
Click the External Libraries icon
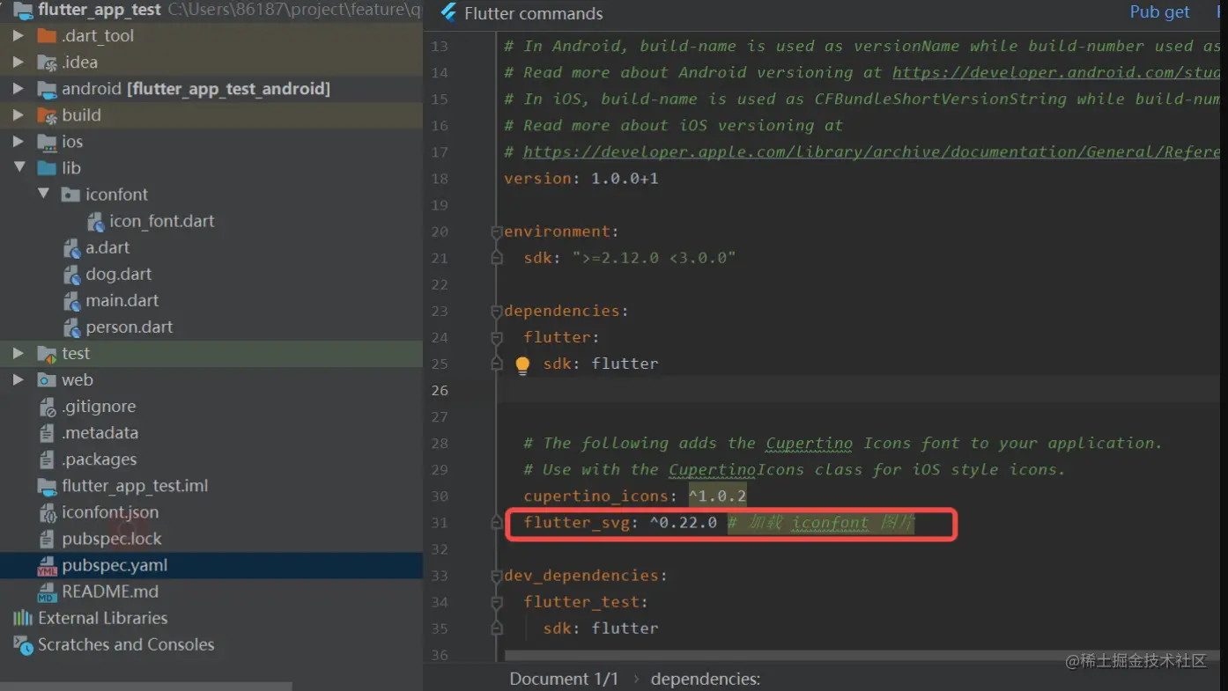coord(23,618)
